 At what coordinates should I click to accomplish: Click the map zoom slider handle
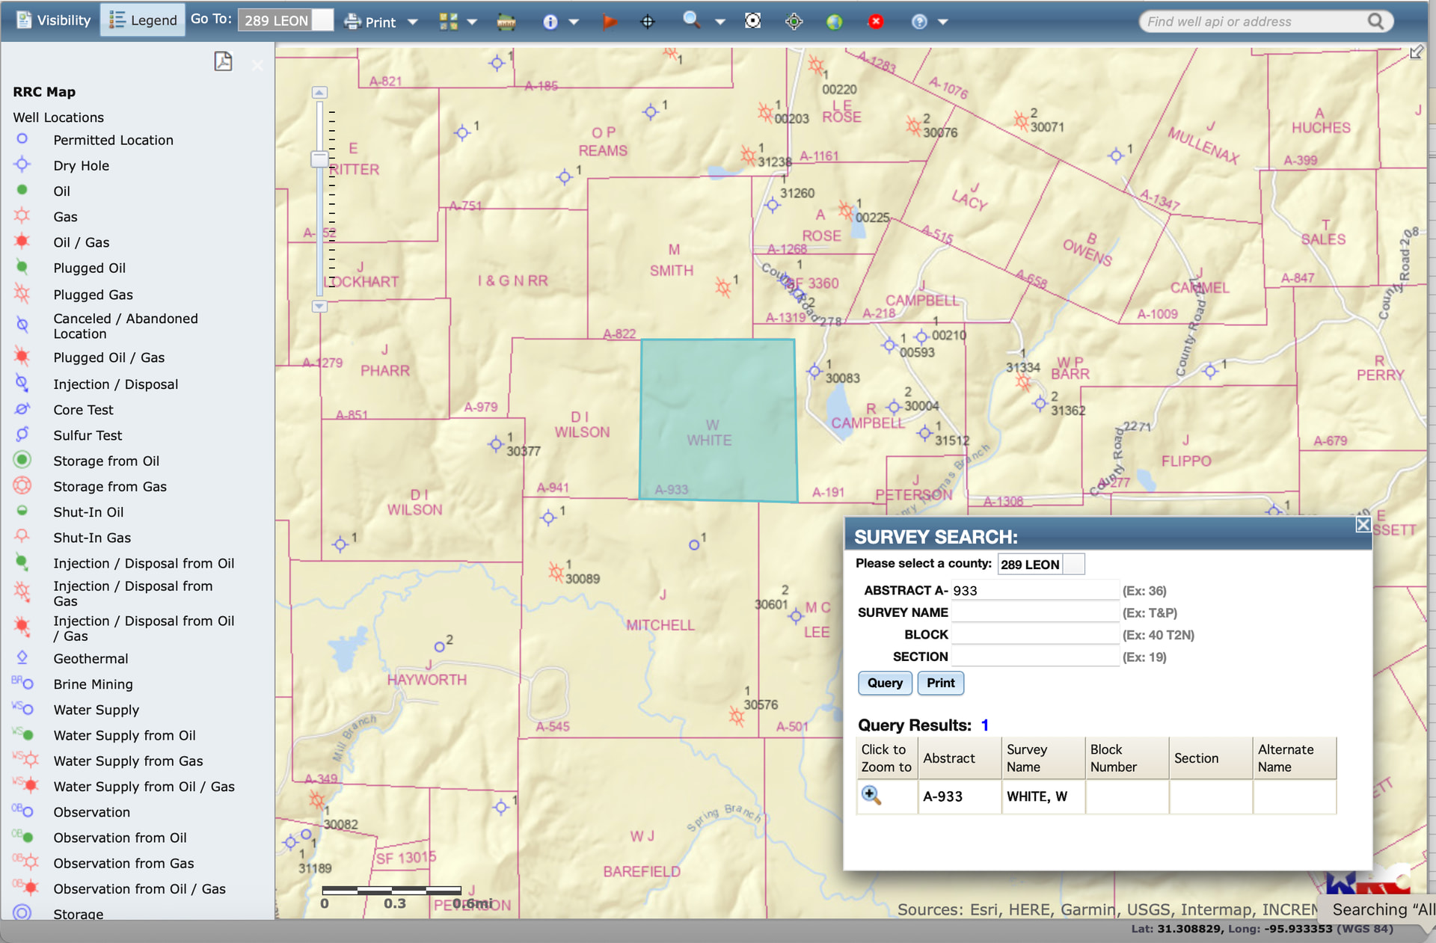click(319, 159)
